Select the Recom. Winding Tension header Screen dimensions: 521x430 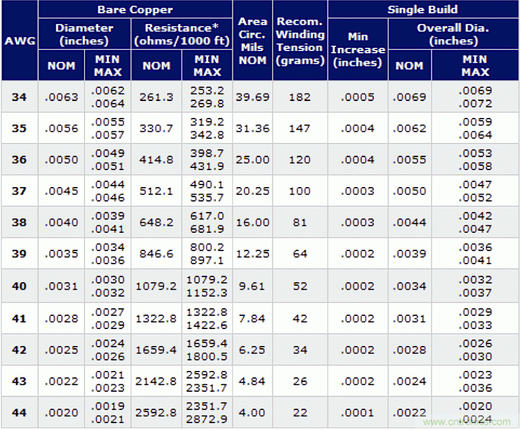[x=300, y=41]
